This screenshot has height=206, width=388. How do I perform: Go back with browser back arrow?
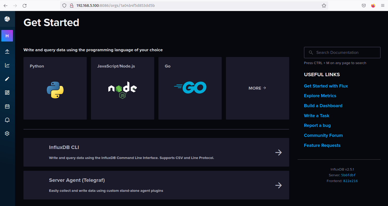tap(6, 6)
